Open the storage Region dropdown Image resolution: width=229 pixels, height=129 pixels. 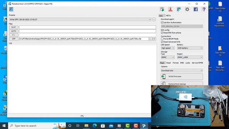190,57
